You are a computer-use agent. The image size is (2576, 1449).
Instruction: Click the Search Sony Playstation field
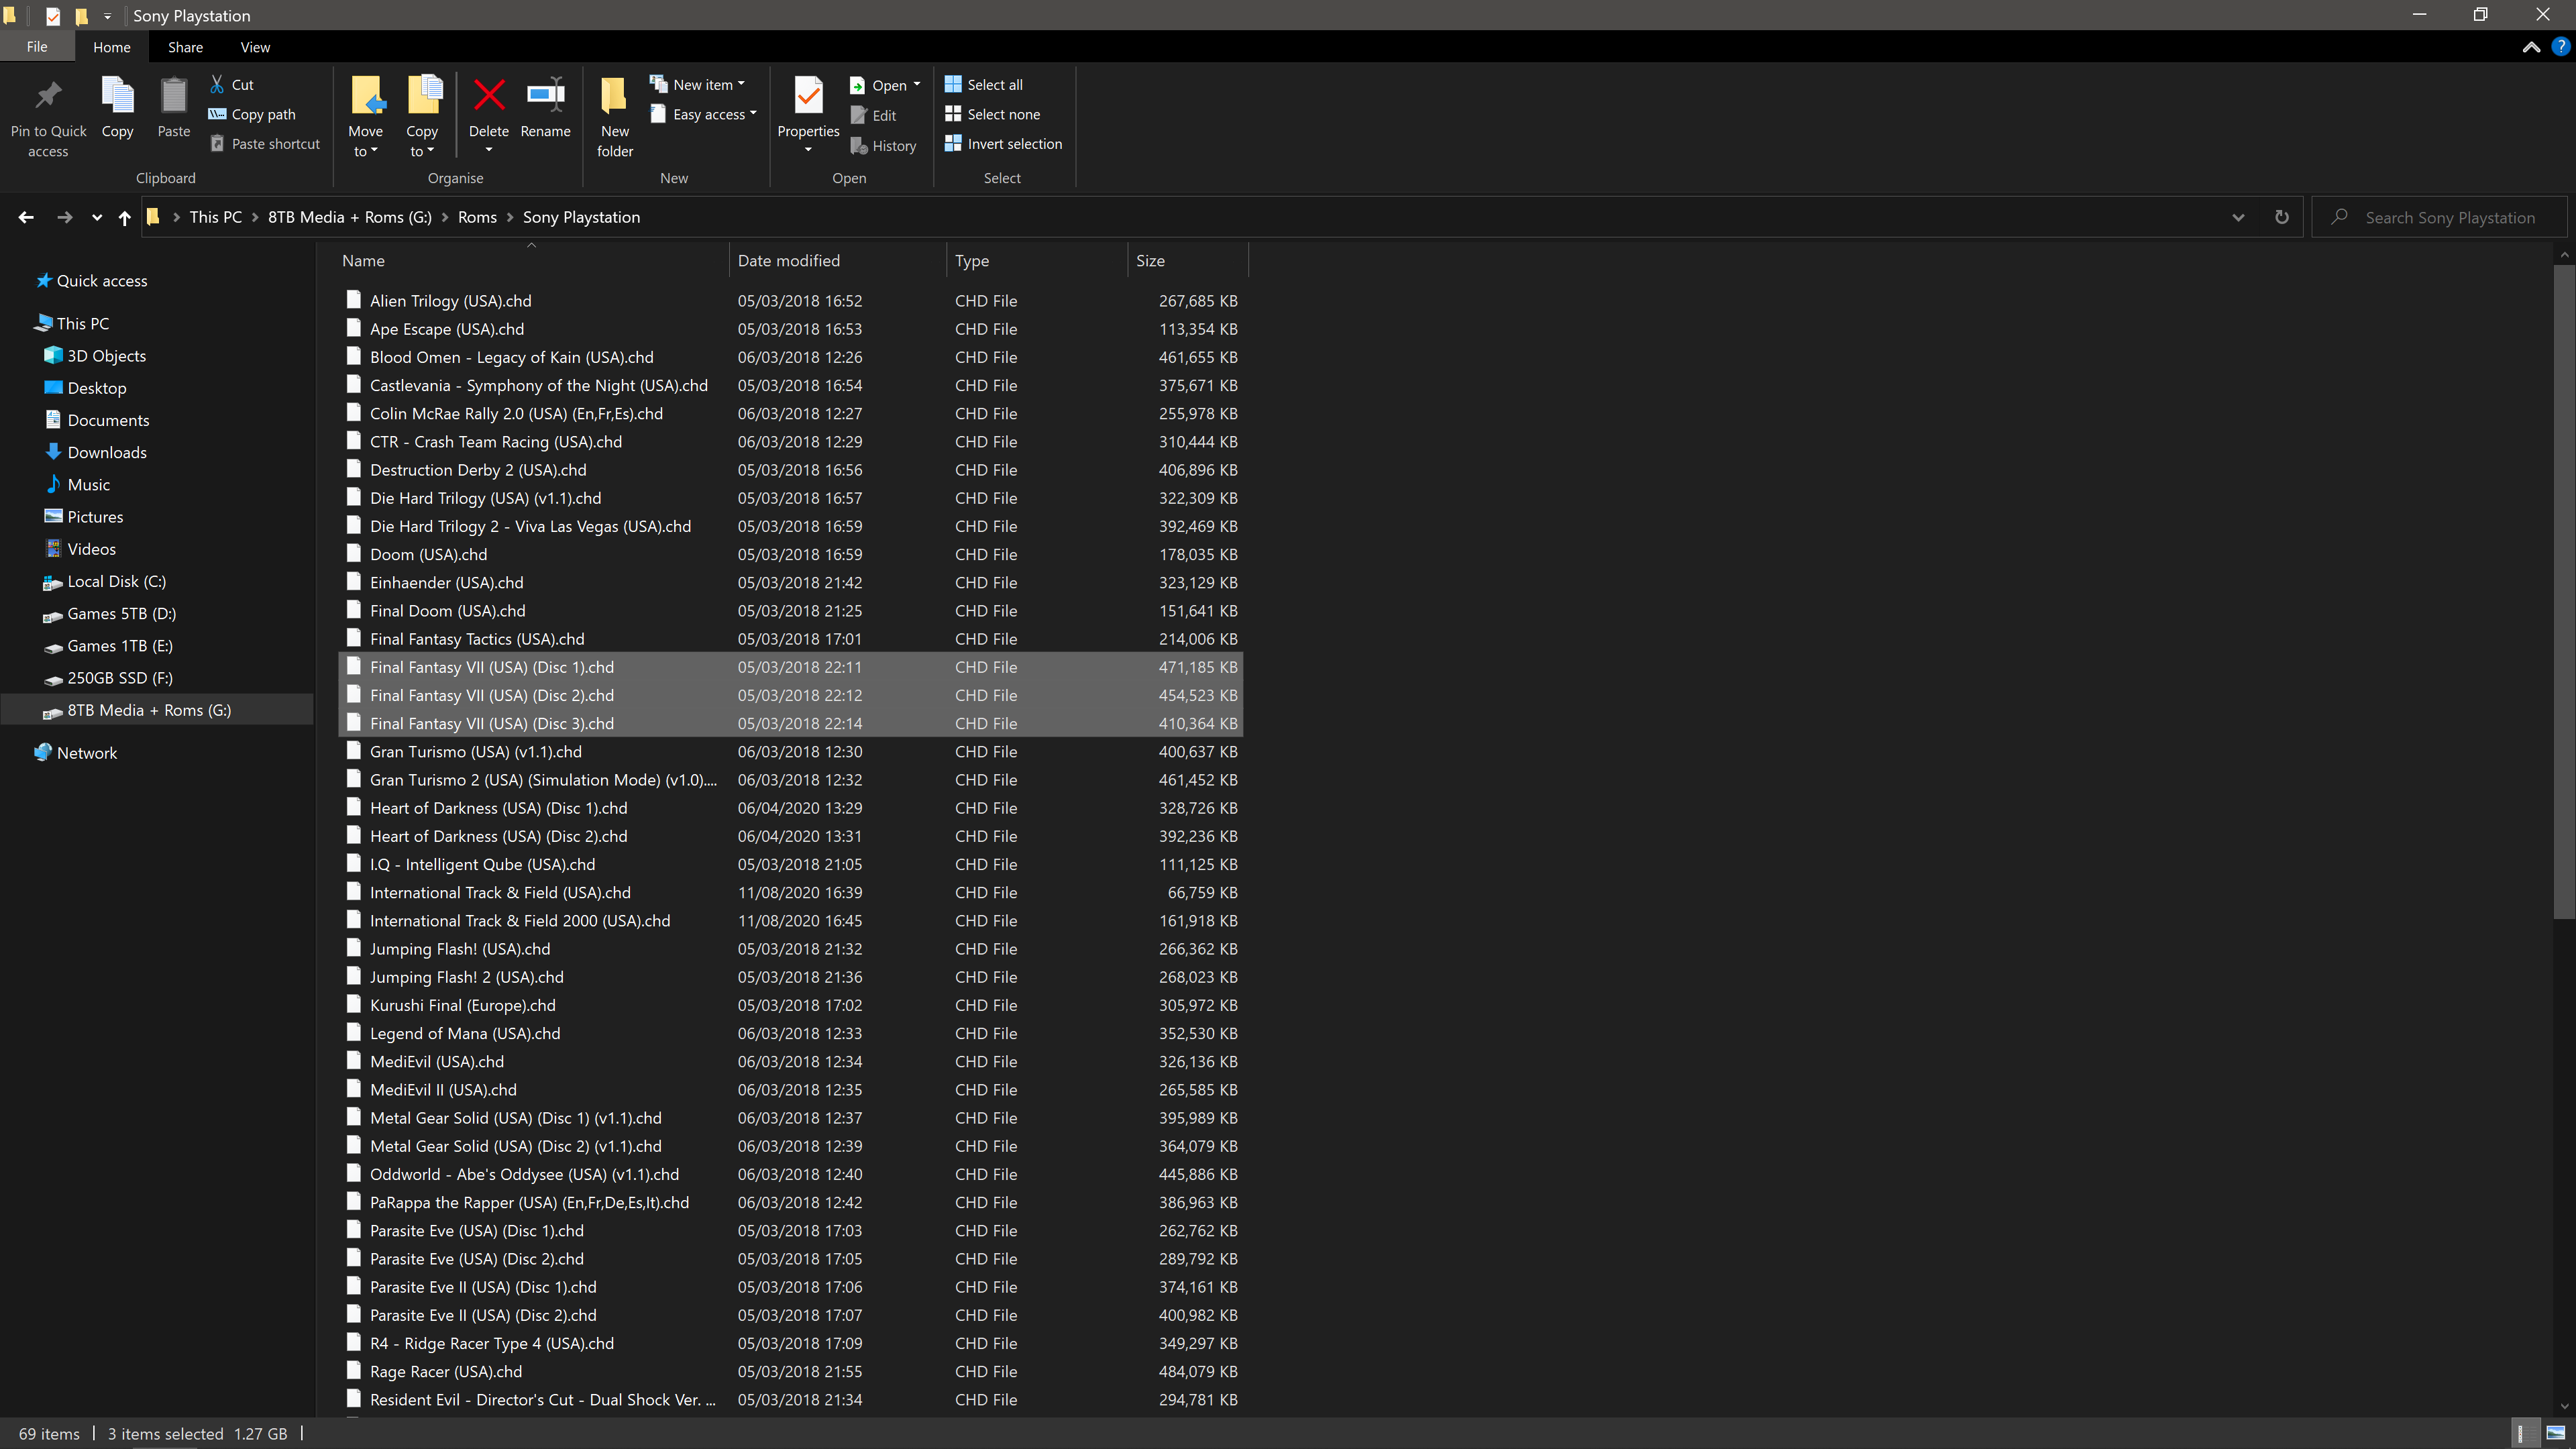click(x=2440, y=217)
